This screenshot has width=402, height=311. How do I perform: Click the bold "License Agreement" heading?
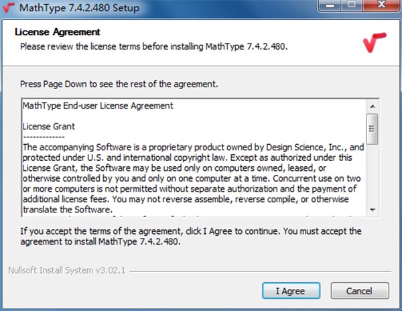tap(57, 32)
